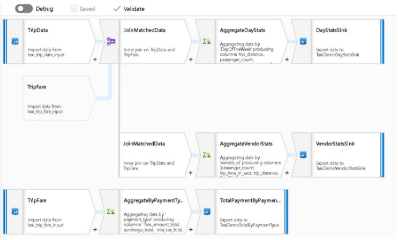Screen dimensions: 398x240
Task: Click the aggregate sigma icon before AggregateVendorStats
Action: pos(206,155)
